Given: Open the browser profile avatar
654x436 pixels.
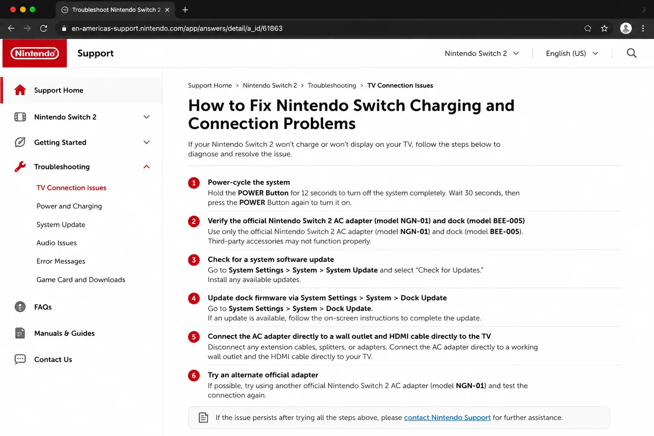Looking at the screenshot, I should pos(626,29).
